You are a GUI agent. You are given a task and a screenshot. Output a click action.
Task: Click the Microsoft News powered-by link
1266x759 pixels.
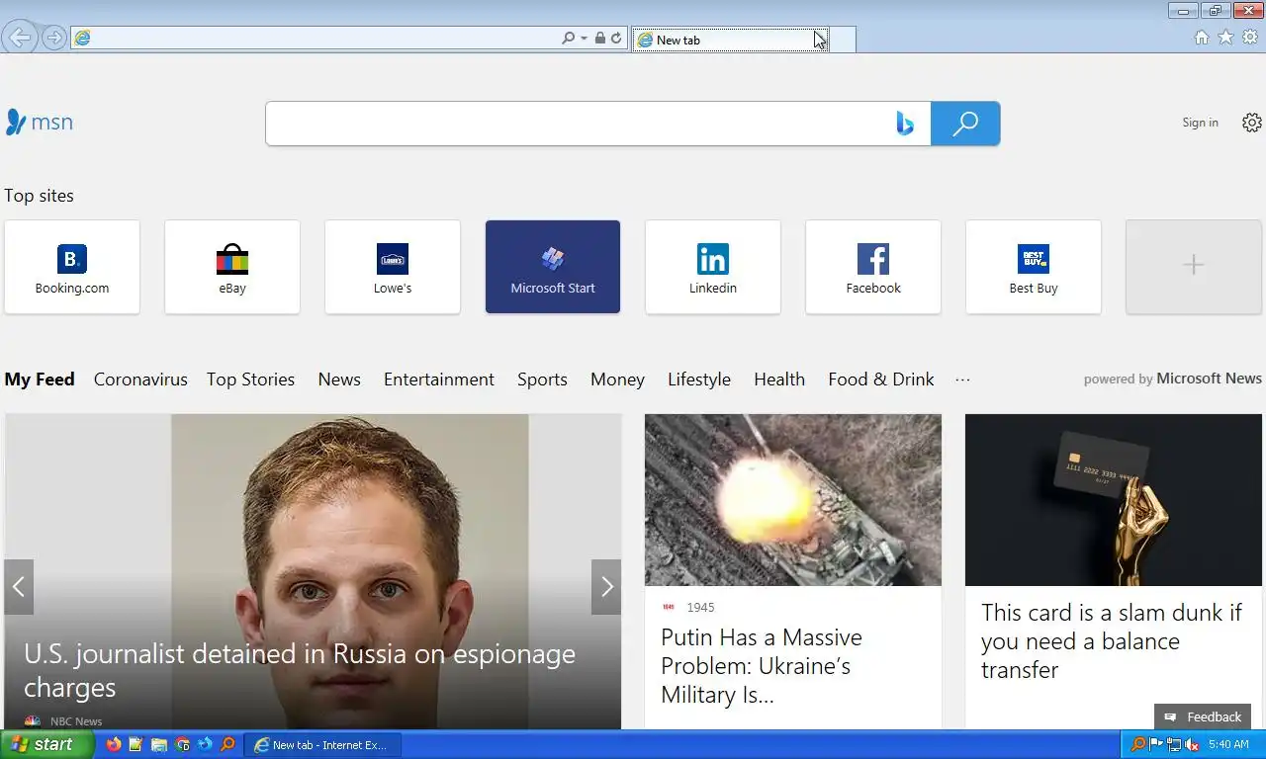(1209, 379)
